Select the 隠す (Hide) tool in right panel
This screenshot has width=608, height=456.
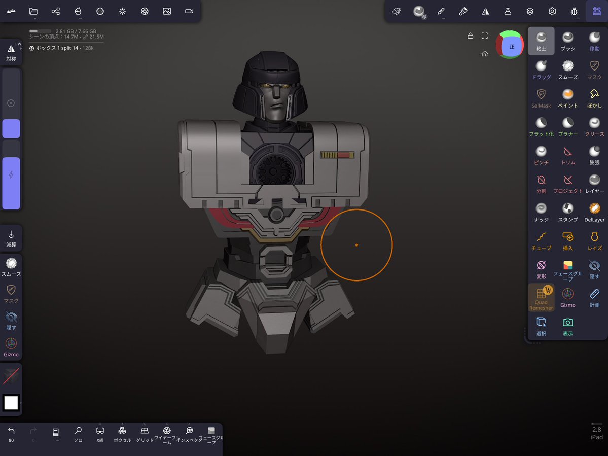pos(594,269)
